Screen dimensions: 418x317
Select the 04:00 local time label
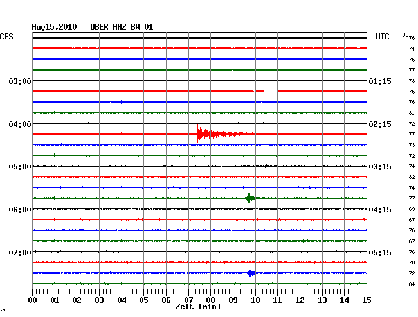(x=20, y=124)
